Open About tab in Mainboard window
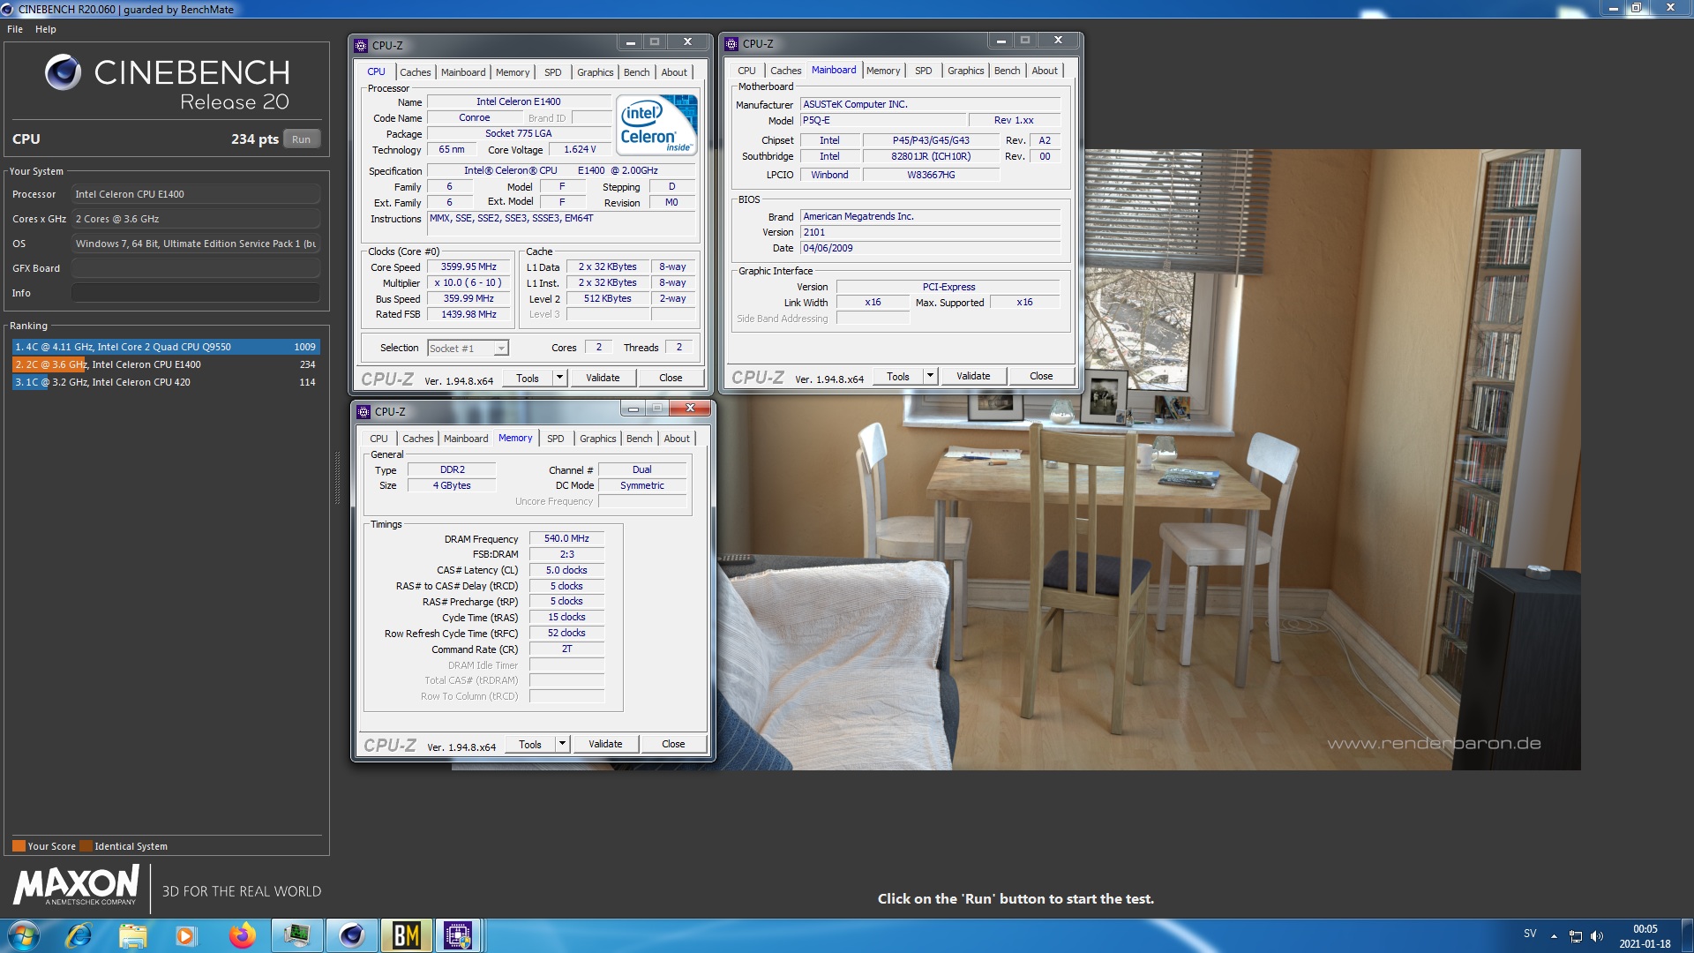This screenshot has width=1694, height=953. tap(1045, 71)
